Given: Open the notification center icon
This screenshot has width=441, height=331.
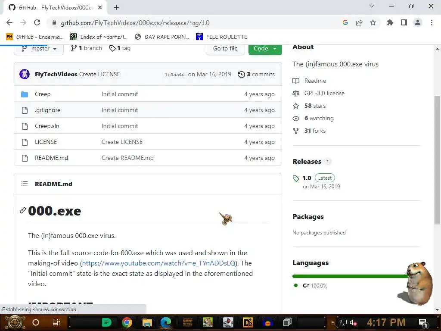Looking at the screenshot, I should (423, 323).
